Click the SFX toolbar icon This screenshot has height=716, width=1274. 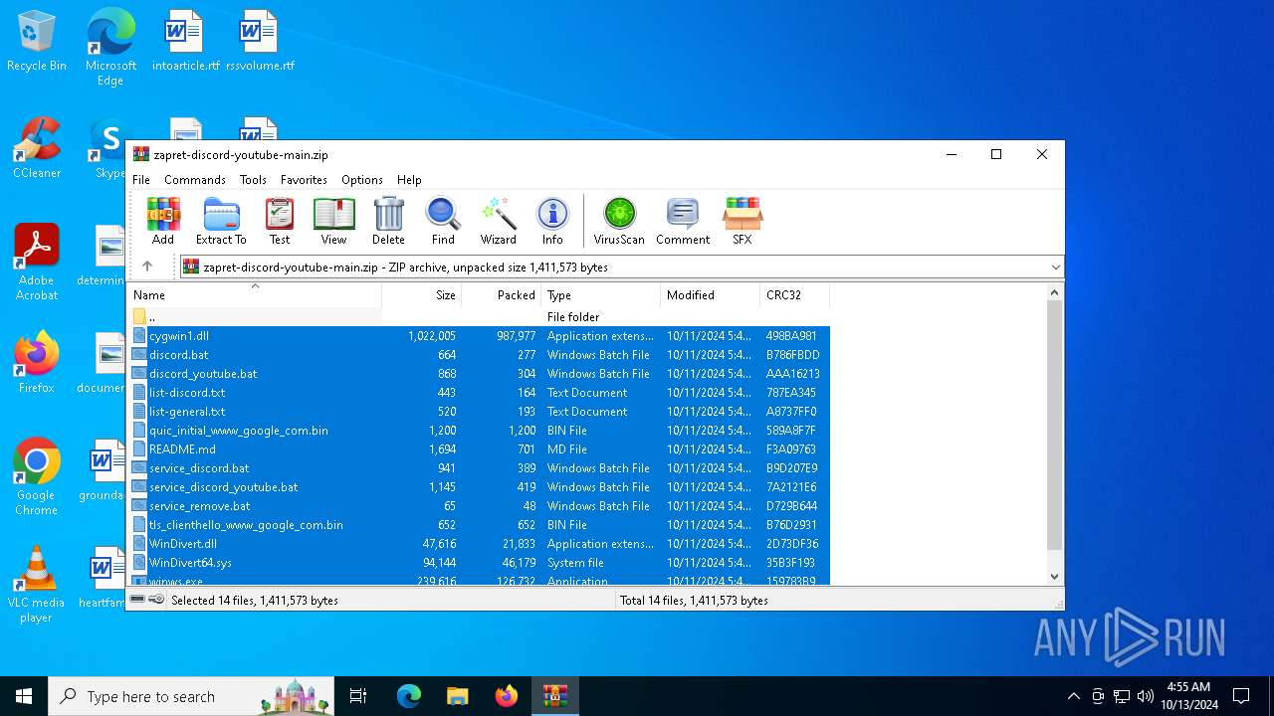(x=743, y=221)
